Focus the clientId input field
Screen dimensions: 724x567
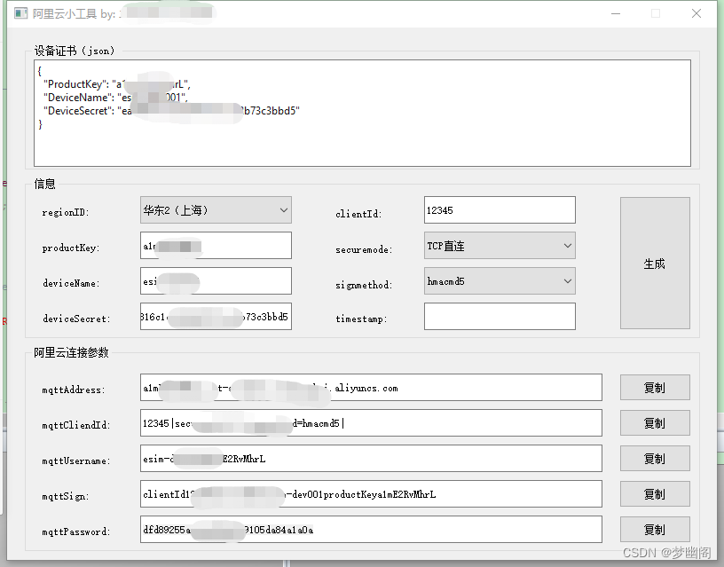[x=500, y=210]
